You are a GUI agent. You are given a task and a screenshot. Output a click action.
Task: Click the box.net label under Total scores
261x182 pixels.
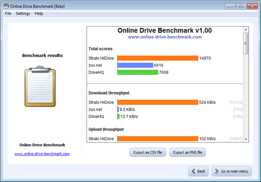coord(95,65)
